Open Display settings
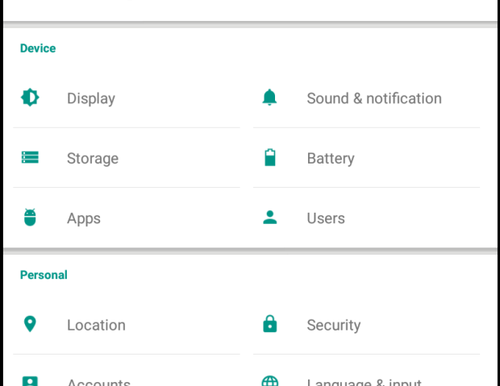 pos(127,98)
